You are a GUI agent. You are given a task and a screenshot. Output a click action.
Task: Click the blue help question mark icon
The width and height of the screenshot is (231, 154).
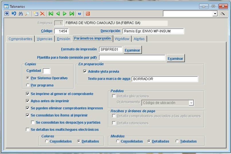[79, 14]
